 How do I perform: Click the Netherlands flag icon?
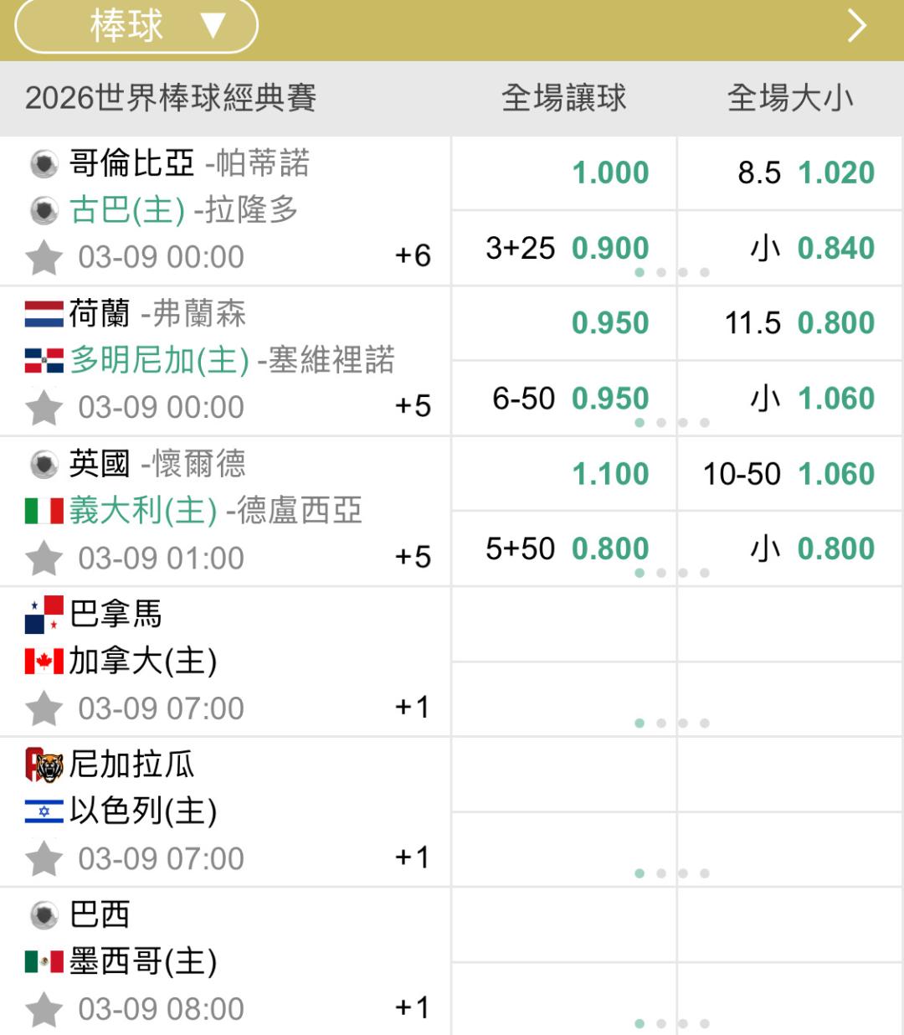(x=44, y=314)
